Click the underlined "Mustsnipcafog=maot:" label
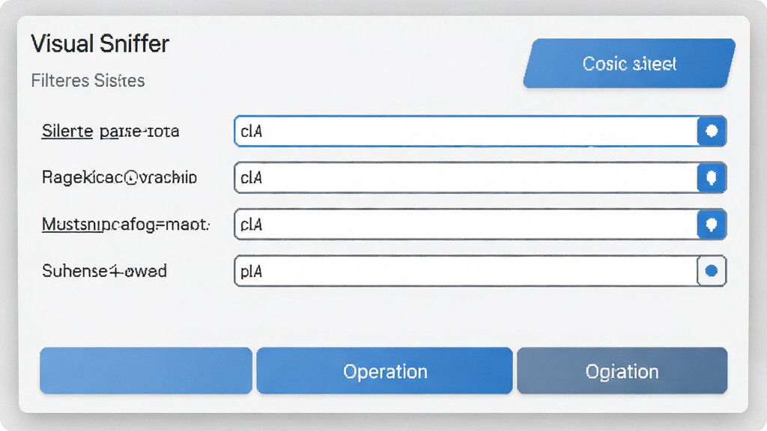This screenshot has width=767, height=431. point(126,224)
